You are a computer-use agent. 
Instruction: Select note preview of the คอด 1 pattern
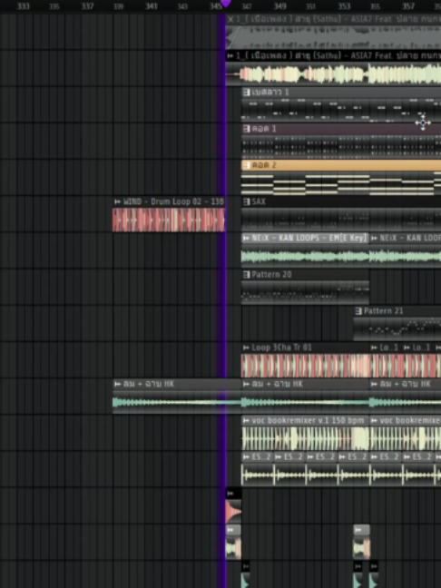pos(341,147)
